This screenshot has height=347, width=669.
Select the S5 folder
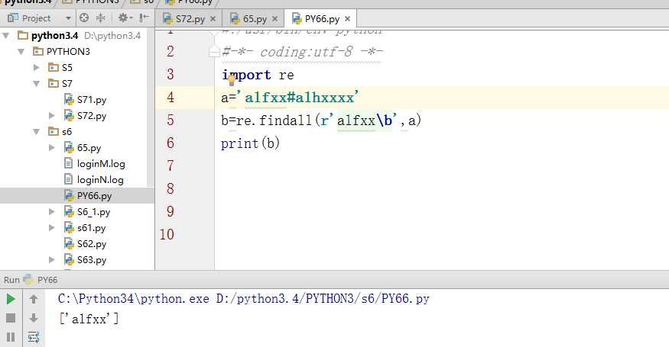tap(67, 67)
